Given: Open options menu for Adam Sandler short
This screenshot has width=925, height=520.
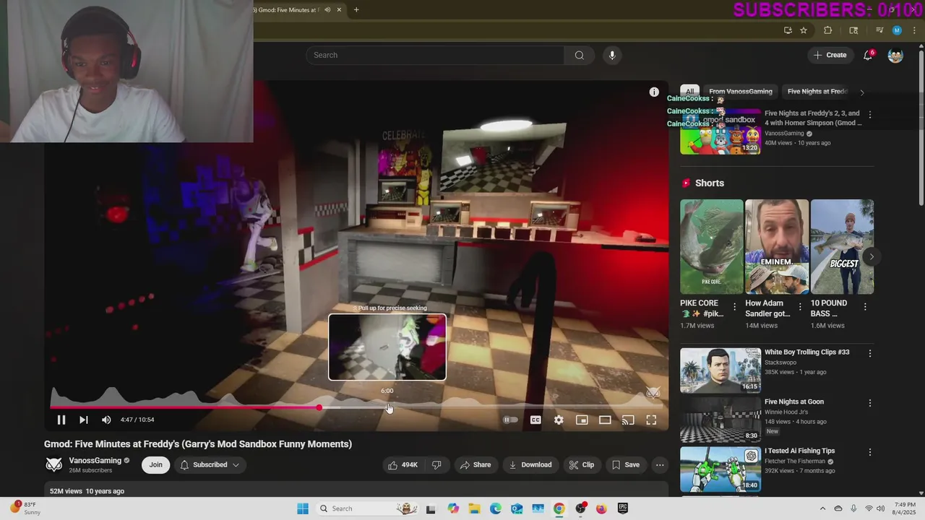Looking at the screenshot, I should (x=800, y=307).
